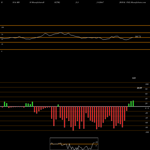
Task: Click the "SI MunafaSutraR" header label
Action: point(37,2)
